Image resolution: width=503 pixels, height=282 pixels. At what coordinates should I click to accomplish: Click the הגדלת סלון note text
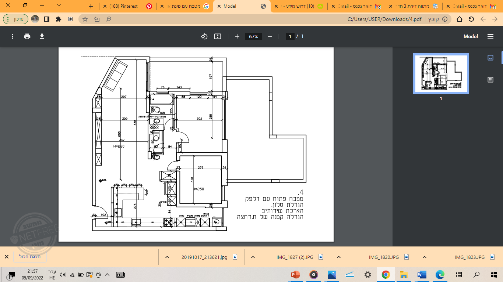pos(287,205)
